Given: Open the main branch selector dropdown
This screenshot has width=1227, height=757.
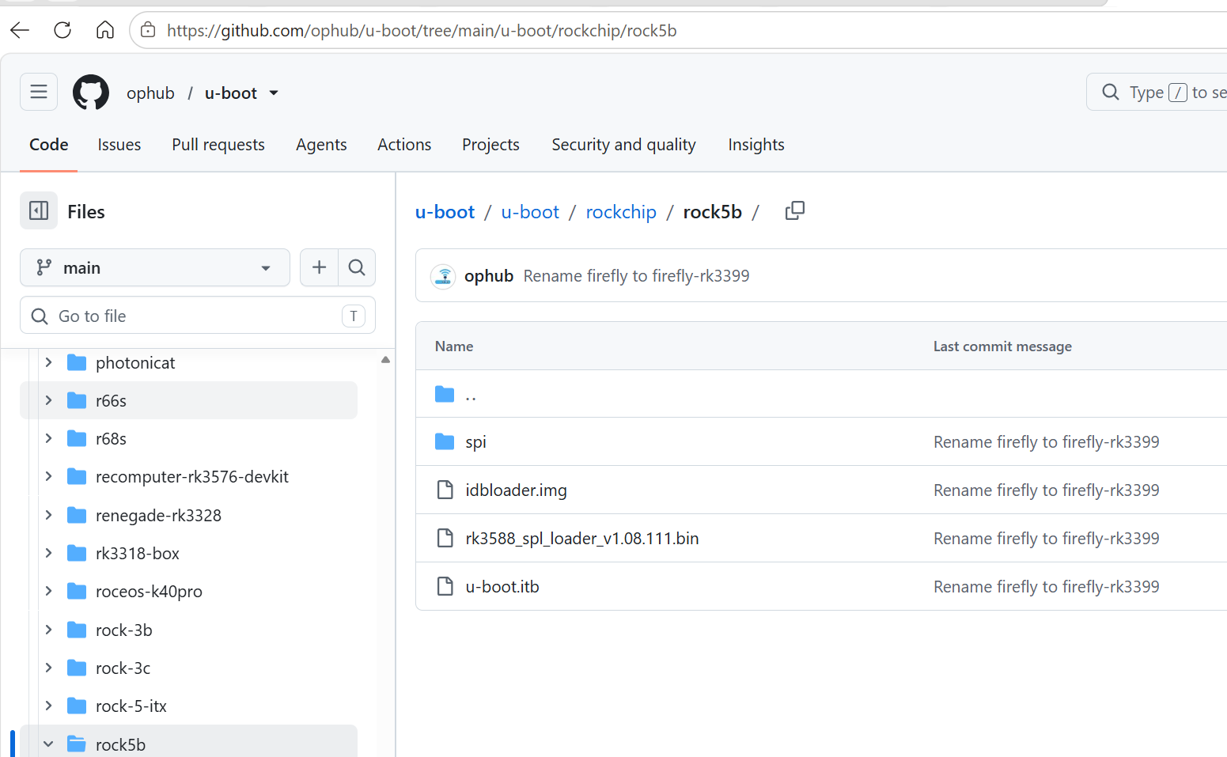Looking at the screenshot, I should [x=155, y=267].
